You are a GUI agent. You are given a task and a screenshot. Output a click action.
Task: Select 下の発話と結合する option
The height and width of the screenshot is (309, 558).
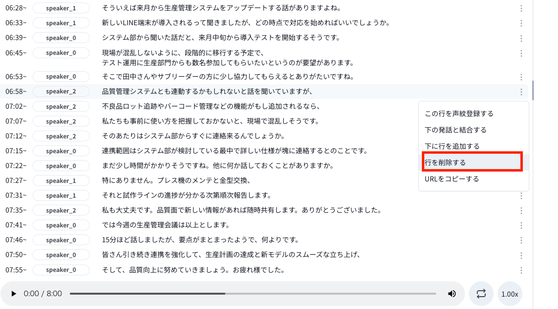pyautogui.click(x=456, y=130)
